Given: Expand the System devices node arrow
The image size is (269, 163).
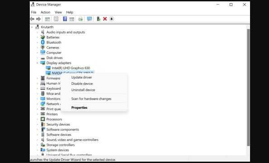Looking at the screenshot, I should click(37, 150).
